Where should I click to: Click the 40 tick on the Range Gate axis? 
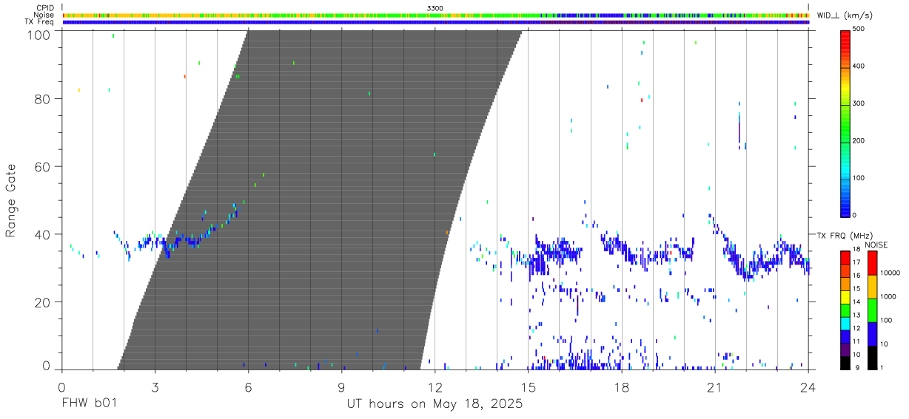42,234
